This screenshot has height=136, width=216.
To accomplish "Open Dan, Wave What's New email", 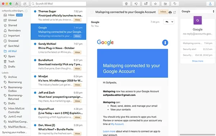I will point(58,129).
